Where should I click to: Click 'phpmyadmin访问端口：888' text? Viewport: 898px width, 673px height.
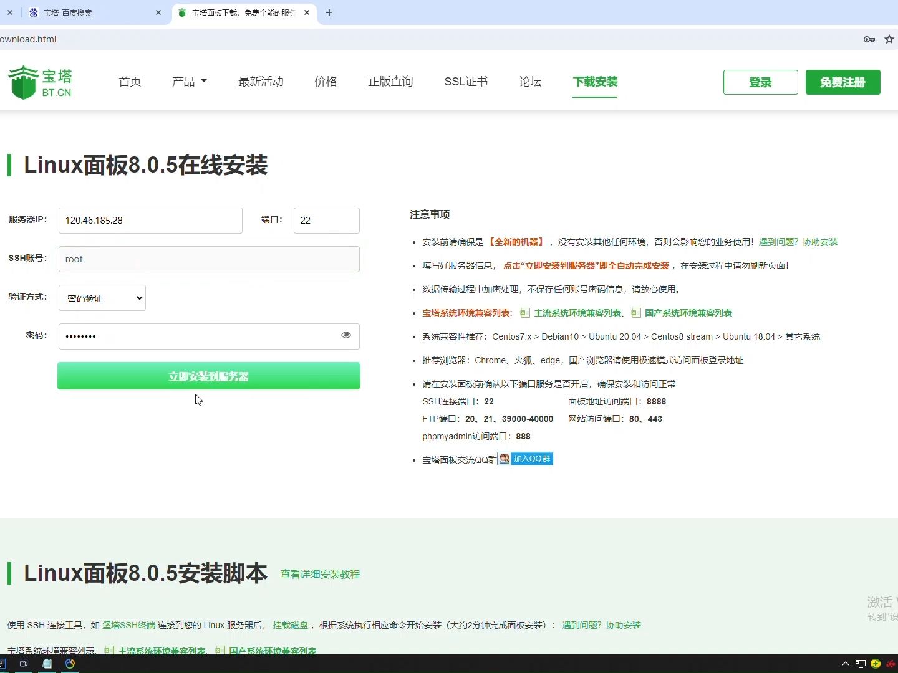[476, 436]
